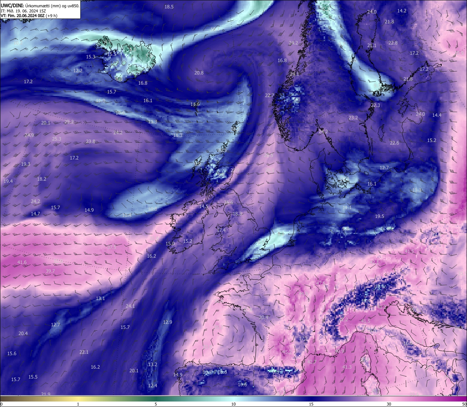Click the map value 17.4
Screen dimensions: 467x407
(221, 230)
